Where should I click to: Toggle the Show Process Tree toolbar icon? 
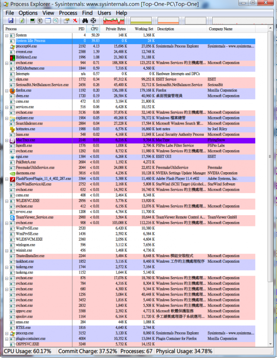pos(40,21)
